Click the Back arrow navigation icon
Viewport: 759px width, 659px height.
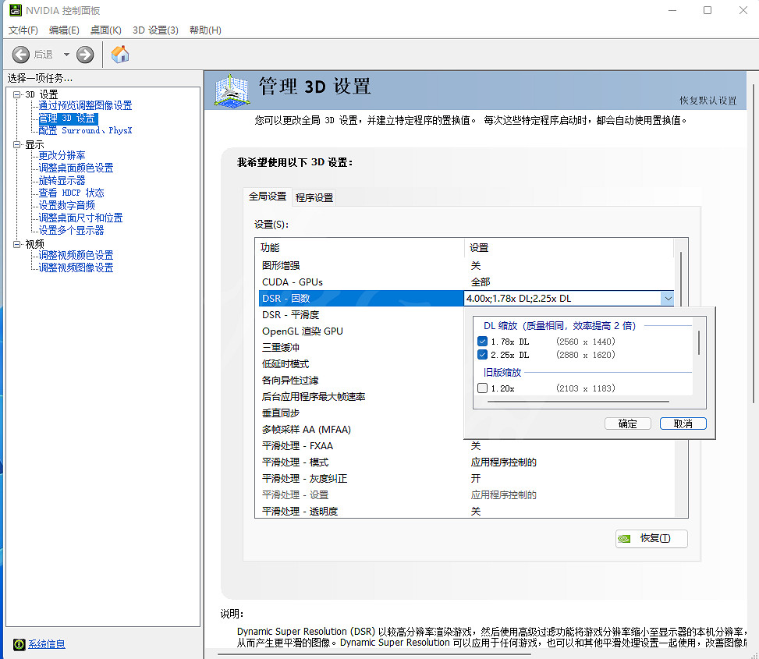click(x=21, y=55)
